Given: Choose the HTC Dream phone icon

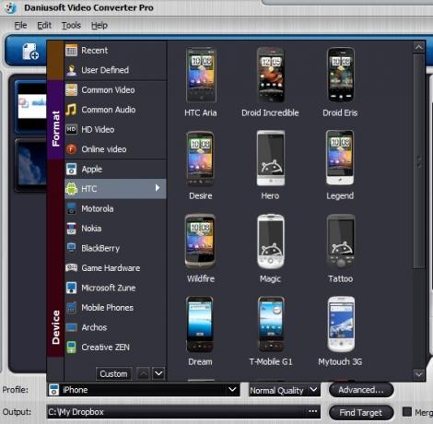Looking at the screenshot, I should pyautogui.click(x=200, y=324).
